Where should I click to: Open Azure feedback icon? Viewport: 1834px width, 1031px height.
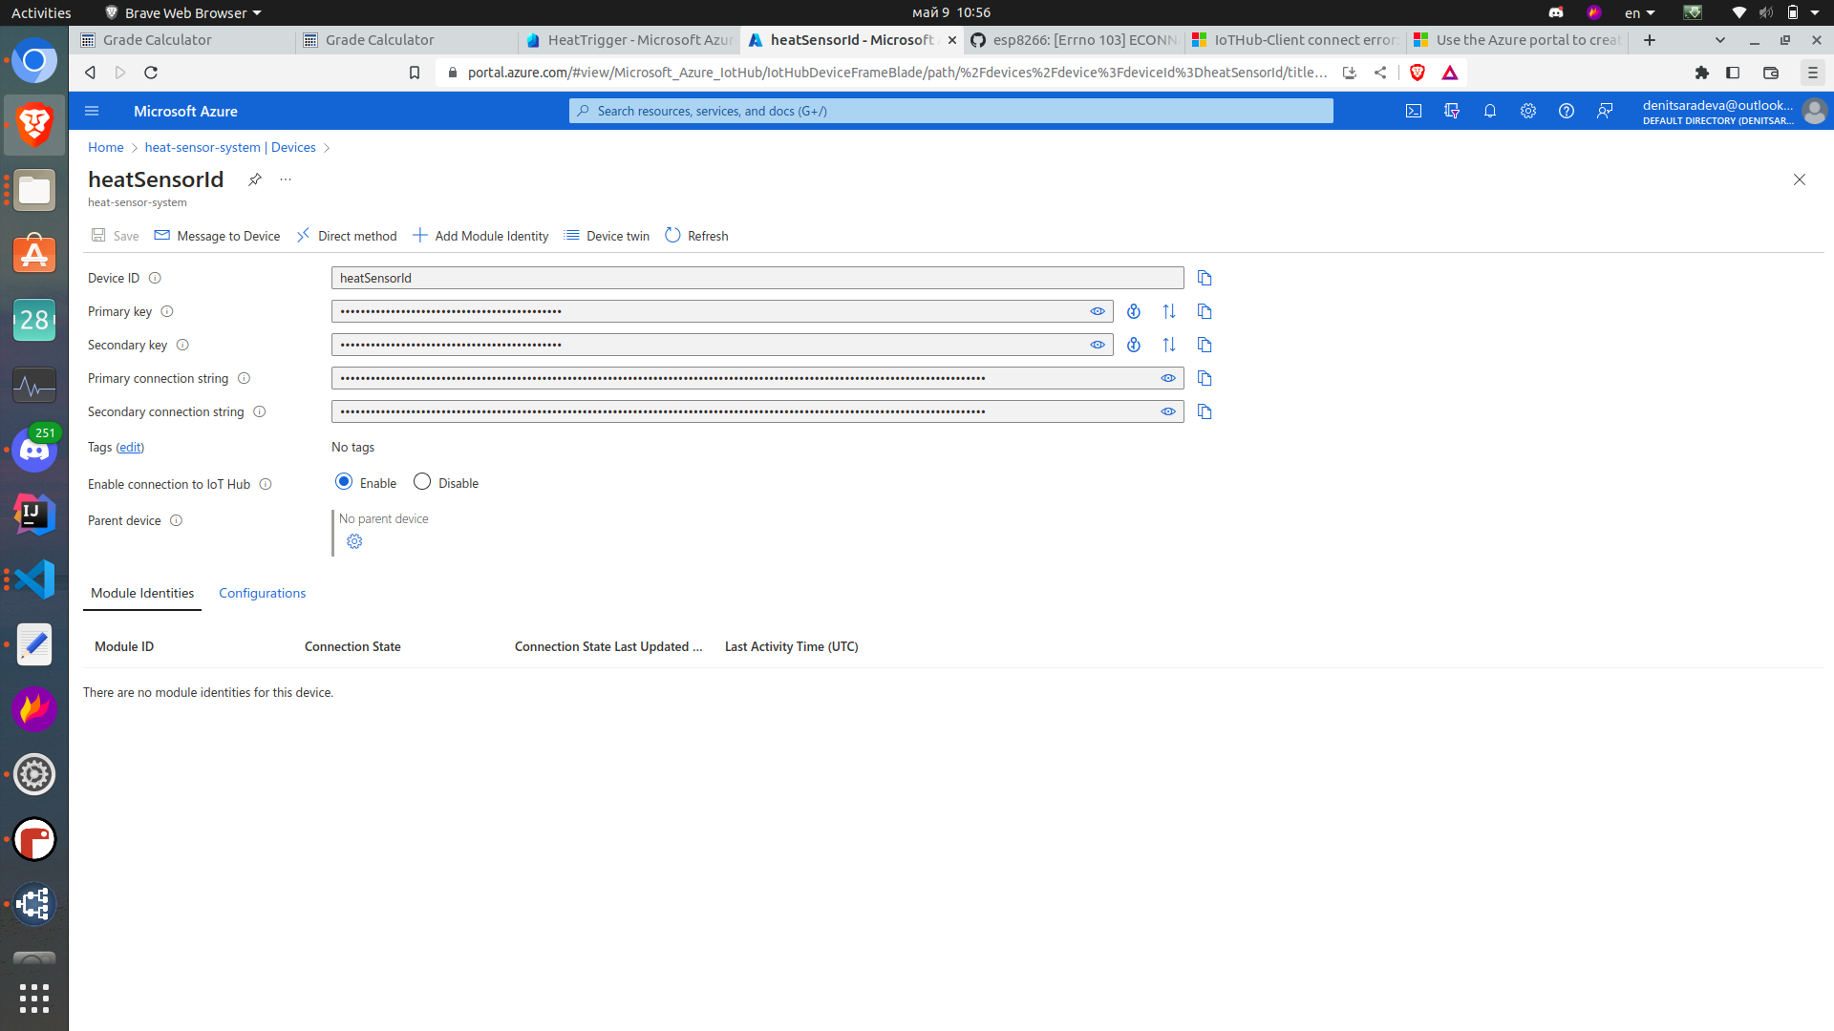pos(1605,111)
